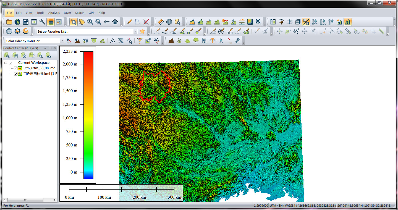Click the elevation legend color ramp

88,115
